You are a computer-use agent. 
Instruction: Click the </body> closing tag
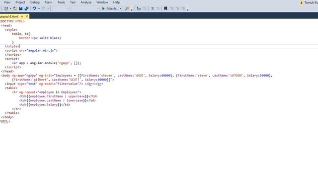(x=7, y=117)
